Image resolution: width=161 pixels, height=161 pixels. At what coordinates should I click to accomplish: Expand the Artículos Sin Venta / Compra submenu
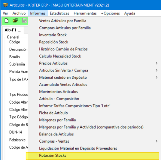click(x=156, y=70)
